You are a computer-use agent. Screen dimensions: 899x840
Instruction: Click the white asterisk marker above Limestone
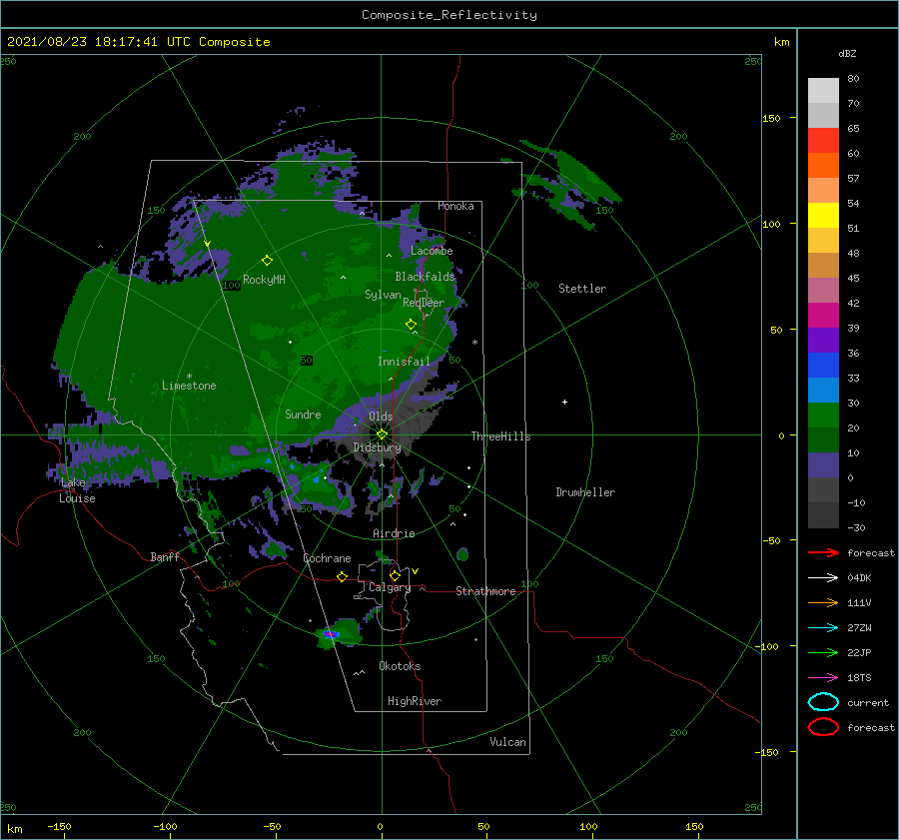coord(189,377)
